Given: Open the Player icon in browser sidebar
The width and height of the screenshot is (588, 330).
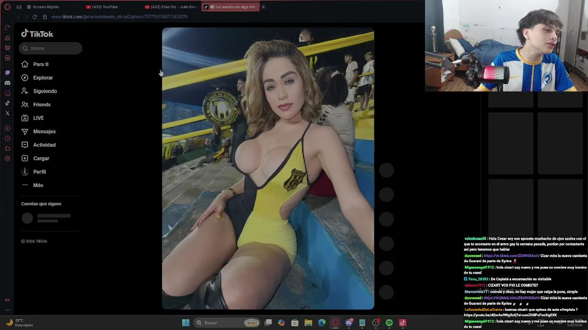Looking at the screenshot, I should pos(7,128).
